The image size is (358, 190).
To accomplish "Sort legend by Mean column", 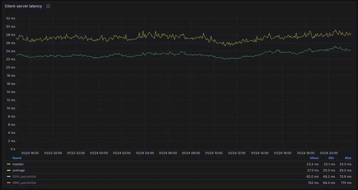I will (314, 158).
